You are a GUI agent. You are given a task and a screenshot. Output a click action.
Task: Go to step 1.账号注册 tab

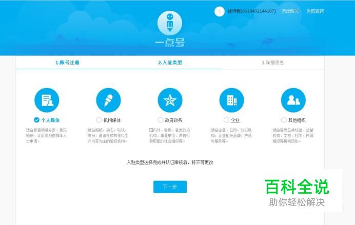tap(68, 63)
